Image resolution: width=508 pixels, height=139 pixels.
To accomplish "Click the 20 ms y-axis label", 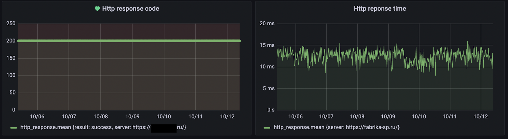I will click(x=267, y=23).
